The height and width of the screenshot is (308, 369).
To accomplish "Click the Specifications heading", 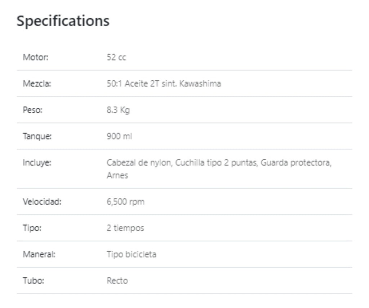I will [x=63, y=21].
